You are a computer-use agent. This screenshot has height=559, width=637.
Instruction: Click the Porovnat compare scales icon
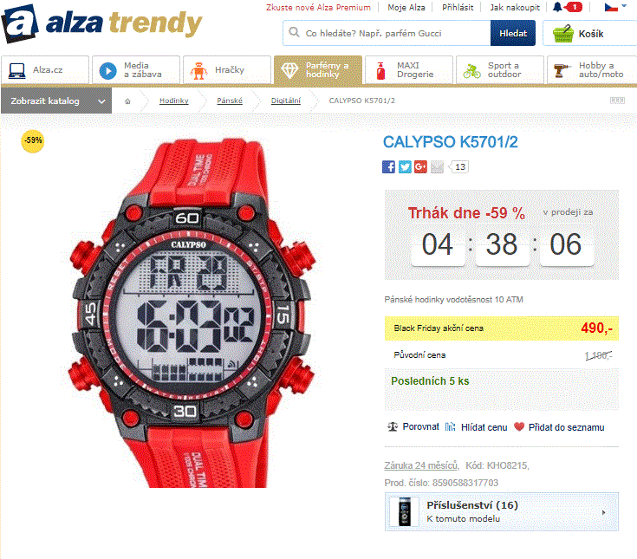tap(393, 427)
